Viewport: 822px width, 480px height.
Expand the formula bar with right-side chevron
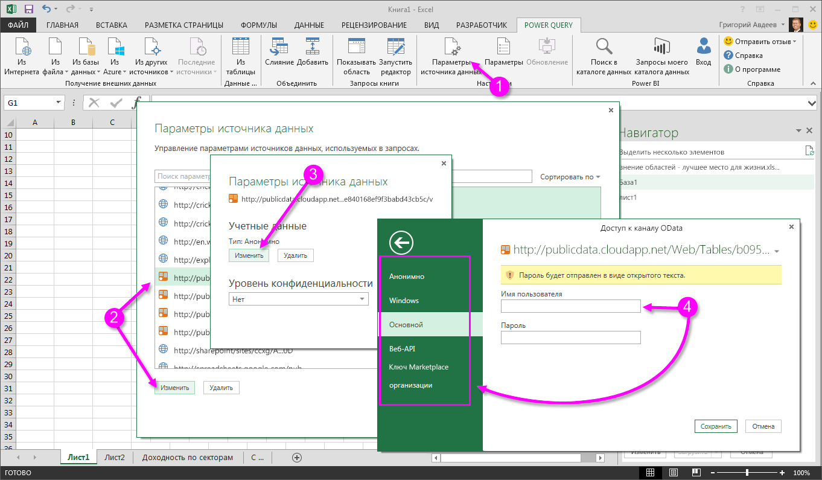point(812,103)
